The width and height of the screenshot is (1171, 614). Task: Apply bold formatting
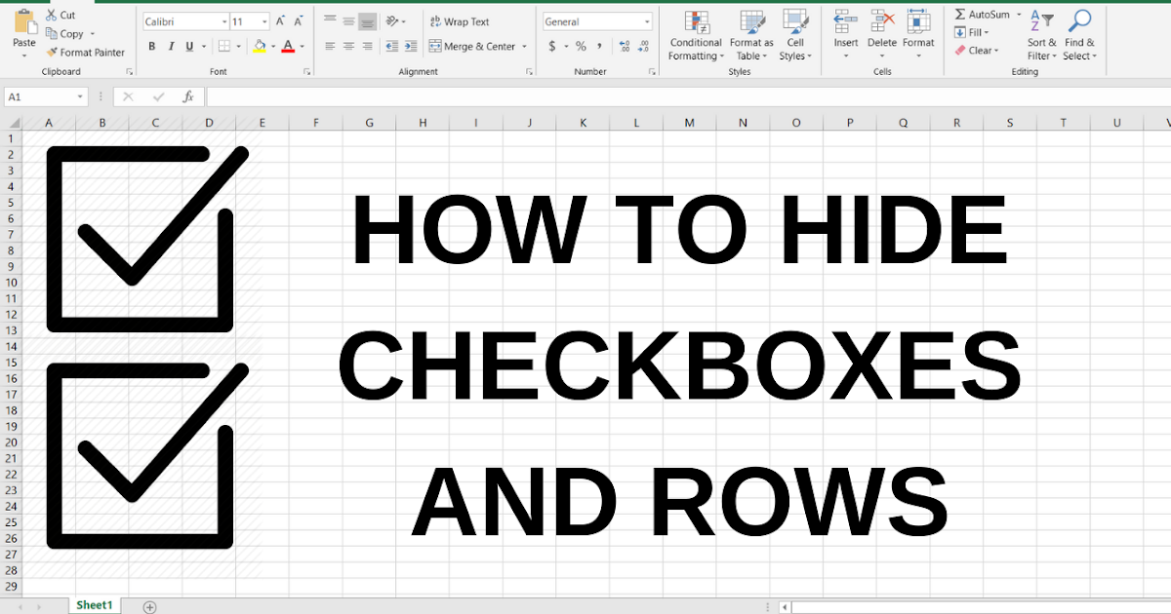[152, 46]
